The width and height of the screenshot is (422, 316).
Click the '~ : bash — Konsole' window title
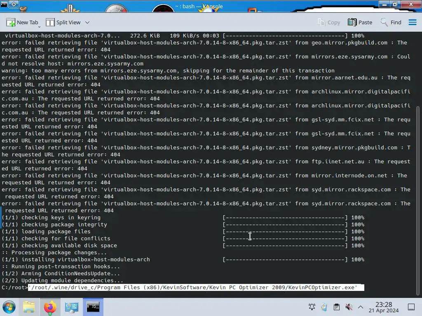coord(199,6)
